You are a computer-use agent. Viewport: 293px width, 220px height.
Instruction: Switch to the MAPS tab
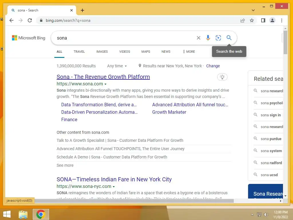[146, 52]
